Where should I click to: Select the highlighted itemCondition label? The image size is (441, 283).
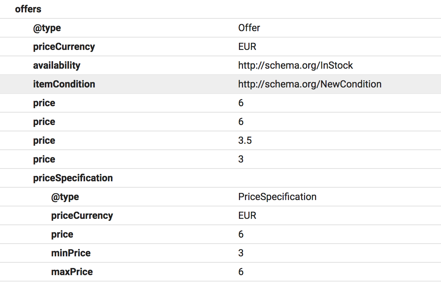[x=64, y=84]
